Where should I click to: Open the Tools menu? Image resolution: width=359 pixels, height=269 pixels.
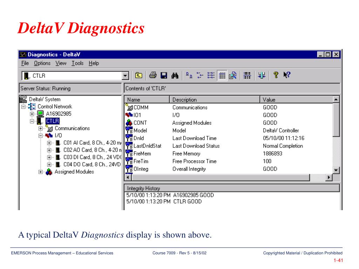(77, 63)
